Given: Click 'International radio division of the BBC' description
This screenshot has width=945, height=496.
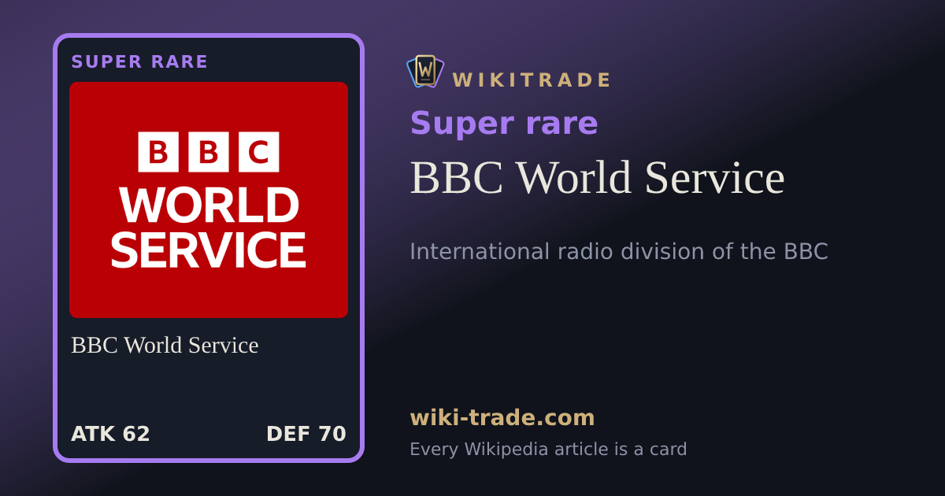Looking at the screenshot, I should [619, 251].
